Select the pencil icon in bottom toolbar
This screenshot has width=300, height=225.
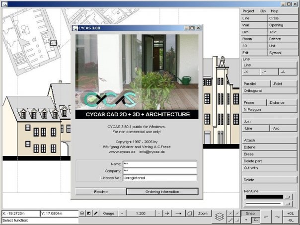click(x=96, y=214)
